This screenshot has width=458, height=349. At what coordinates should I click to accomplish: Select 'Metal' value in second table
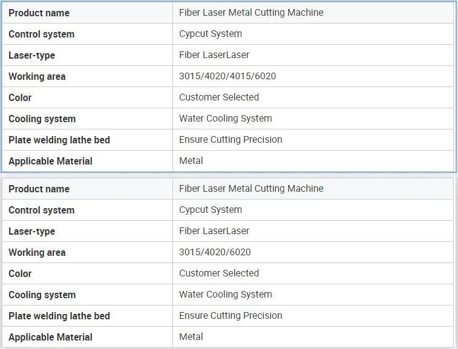[x=191, y=337]
